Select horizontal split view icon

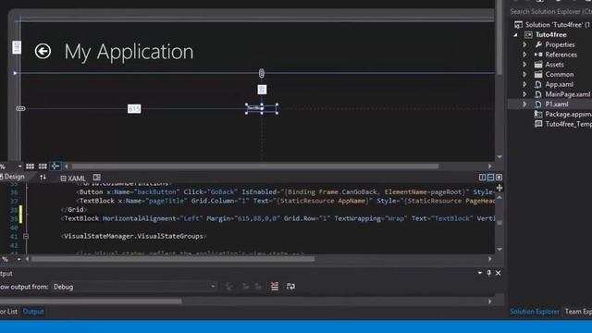click(490, 178)
